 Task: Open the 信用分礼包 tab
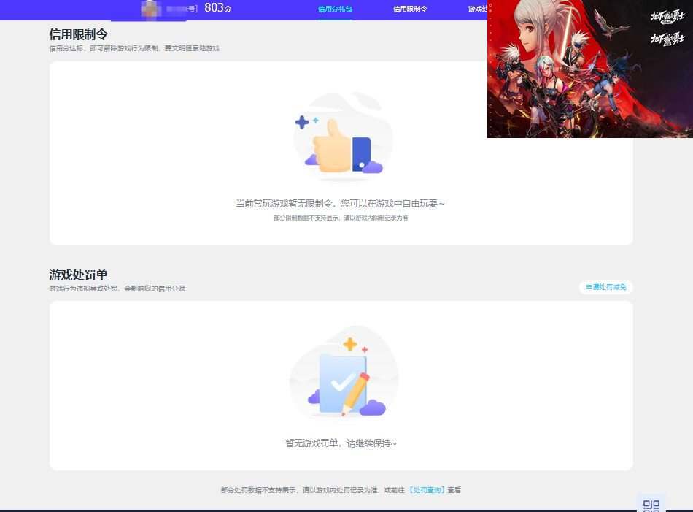click(x=335, y=9)
